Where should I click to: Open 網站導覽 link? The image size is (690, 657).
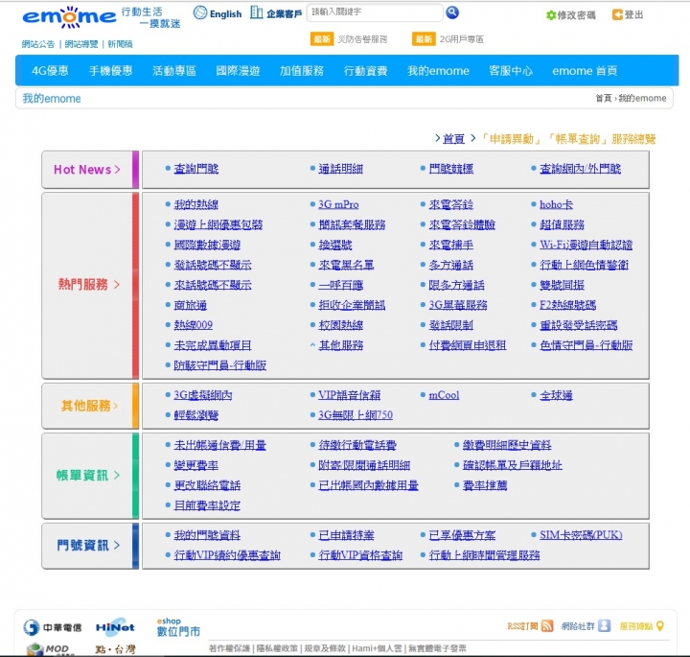point(81,44)
